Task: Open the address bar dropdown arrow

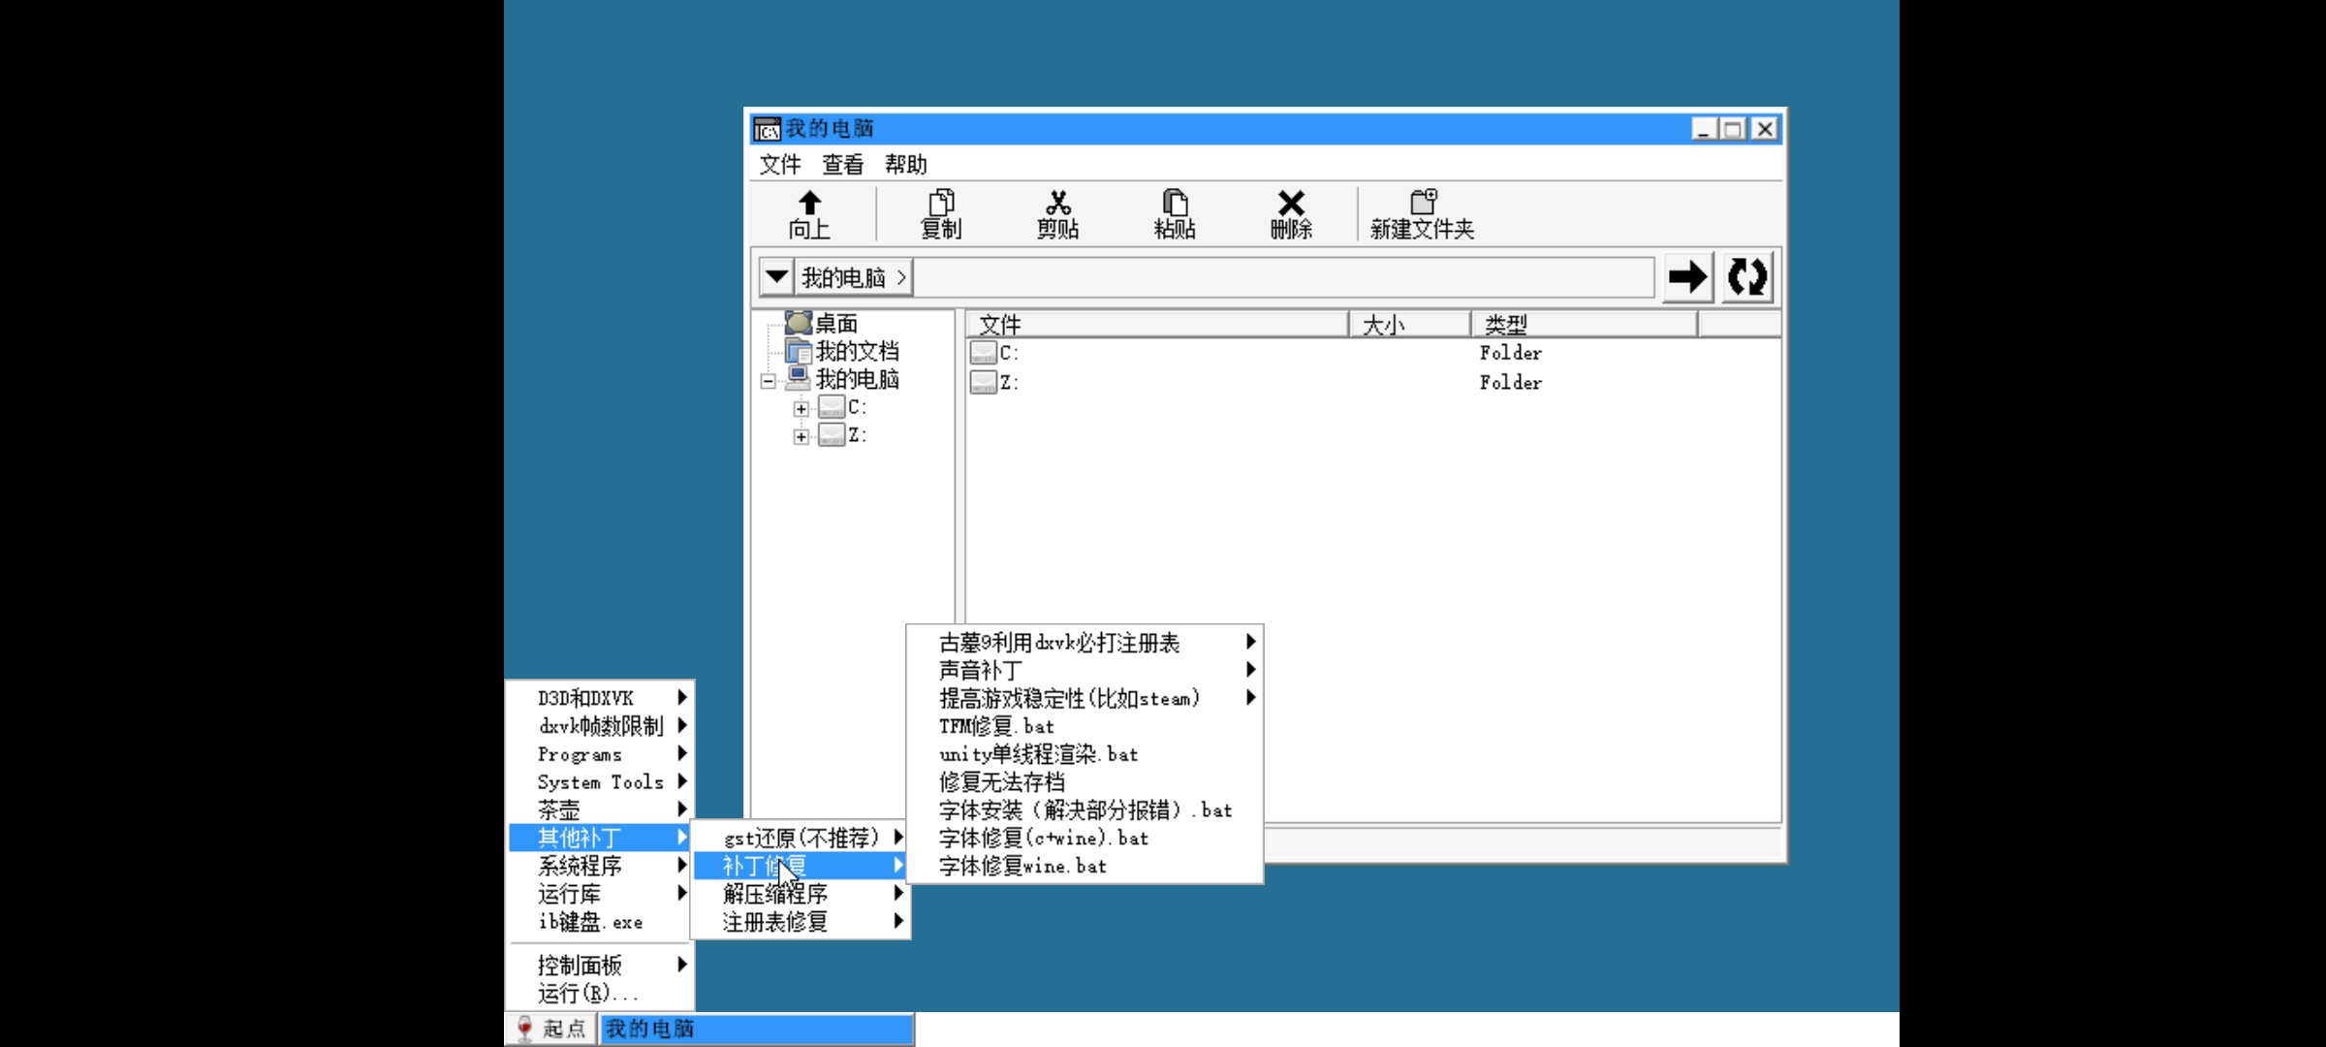Action: (x=776, y=277)
